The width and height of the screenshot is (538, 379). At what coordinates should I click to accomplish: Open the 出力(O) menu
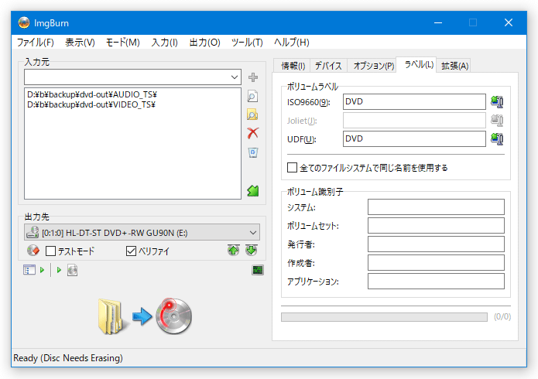click(205, 43)
